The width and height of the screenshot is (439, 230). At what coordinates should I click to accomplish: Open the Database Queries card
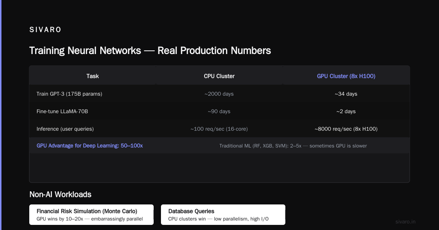tap(223, 215)
